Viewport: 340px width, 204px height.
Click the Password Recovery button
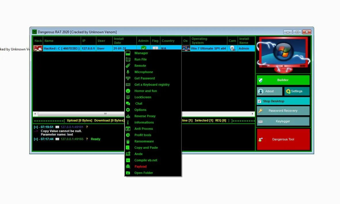(283, 111)
